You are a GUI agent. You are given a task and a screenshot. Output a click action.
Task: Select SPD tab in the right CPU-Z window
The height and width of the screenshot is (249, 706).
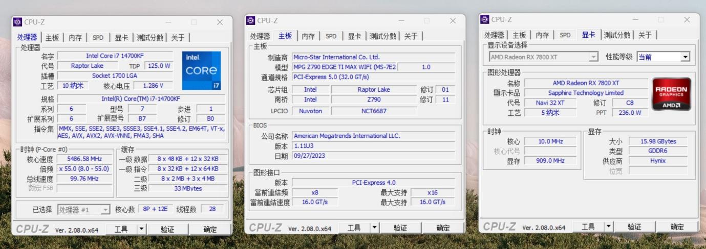click(565, 35)
